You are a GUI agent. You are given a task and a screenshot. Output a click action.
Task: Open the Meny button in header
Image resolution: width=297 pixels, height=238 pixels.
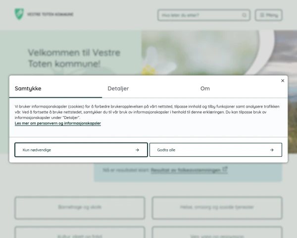pos(269,15)
